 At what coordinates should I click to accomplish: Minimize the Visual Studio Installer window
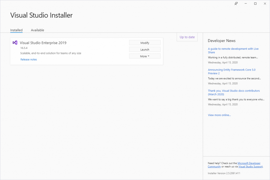pyautogui.click(x=246, y=4)
